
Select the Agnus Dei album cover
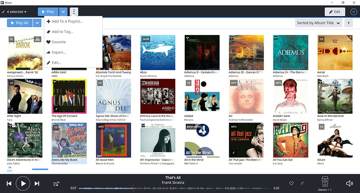[x=113, y=96]
